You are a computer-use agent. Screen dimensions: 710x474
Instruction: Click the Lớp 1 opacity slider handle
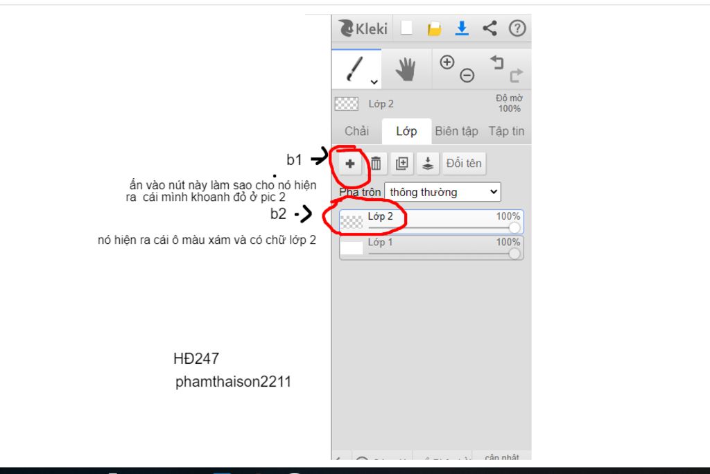point(514,254)
